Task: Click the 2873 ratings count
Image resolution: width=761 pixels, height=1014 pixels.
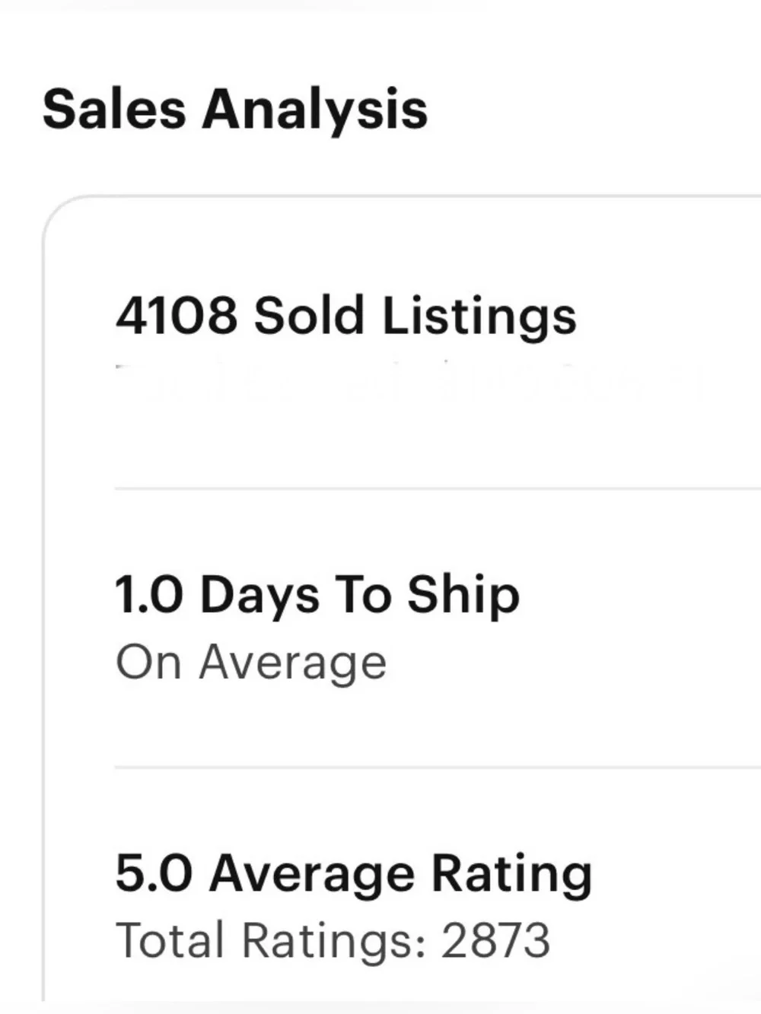Action: [495, 941]
